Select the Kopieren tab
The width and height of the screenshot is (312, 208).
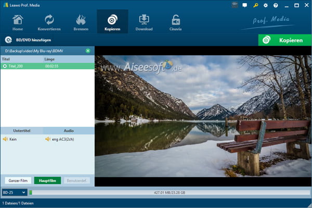[x=112, y=21]
